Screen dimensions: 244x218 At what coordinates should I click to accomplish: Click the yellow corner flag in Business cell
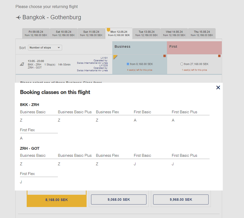tap(115, 57)
